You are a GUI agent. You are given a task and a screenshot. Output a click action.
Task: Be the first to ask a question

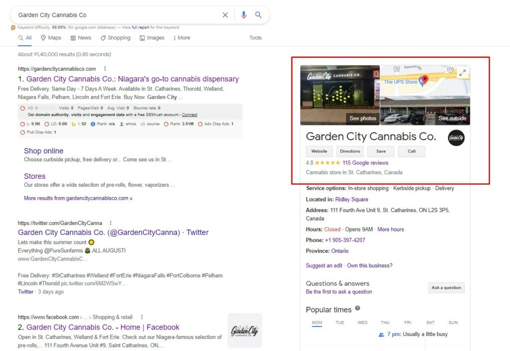[x=339, y=292]
